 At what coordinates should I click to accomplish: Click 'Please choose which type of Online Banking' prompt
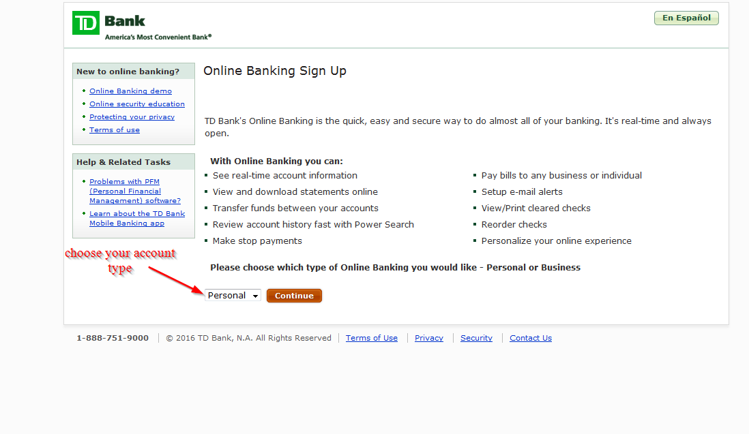396,268
